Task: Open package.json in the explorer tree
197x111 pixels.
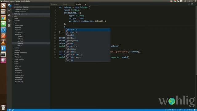Action: click(31, 77)
